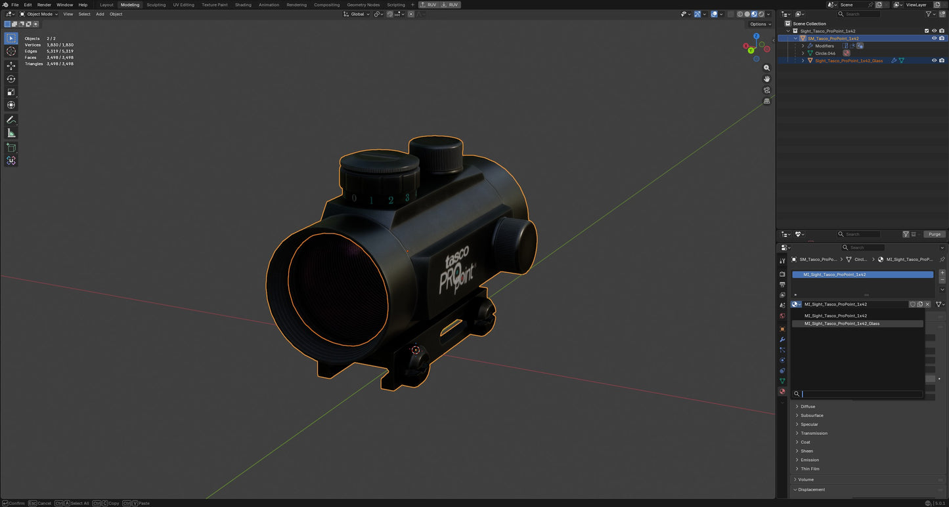Select the Rotate tool
The height and width of the screenshot is (507, 949).
[x=11, y=79]
